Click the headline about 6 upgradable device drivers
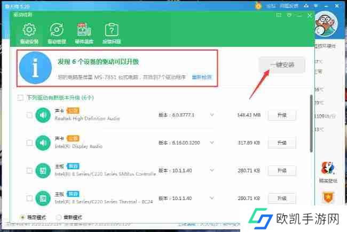The image size is (347, 232). coord(98,62)
